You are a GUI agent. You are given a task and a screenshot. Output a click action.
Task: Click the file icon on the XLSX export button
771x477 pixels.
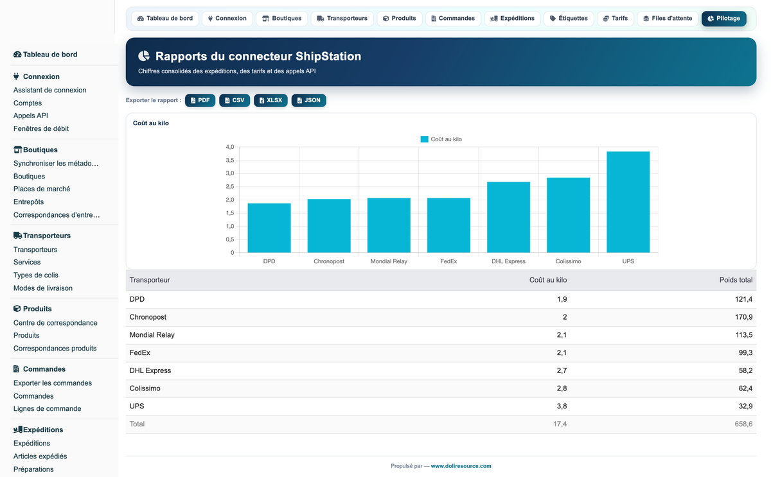[x=262, y=100]
